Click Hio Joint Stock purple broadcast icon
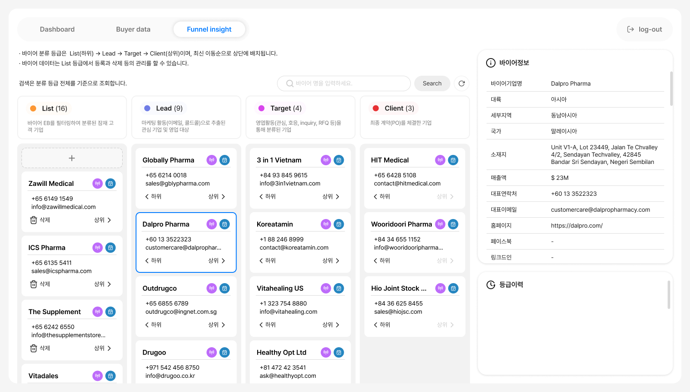This screenshot has width=690, height=392. coord(440,288)
